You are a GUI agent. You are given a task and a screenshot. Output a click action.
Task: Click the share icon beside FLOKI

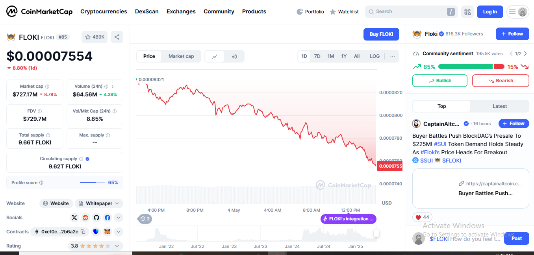pyautogui.click(x=117, y=37)
